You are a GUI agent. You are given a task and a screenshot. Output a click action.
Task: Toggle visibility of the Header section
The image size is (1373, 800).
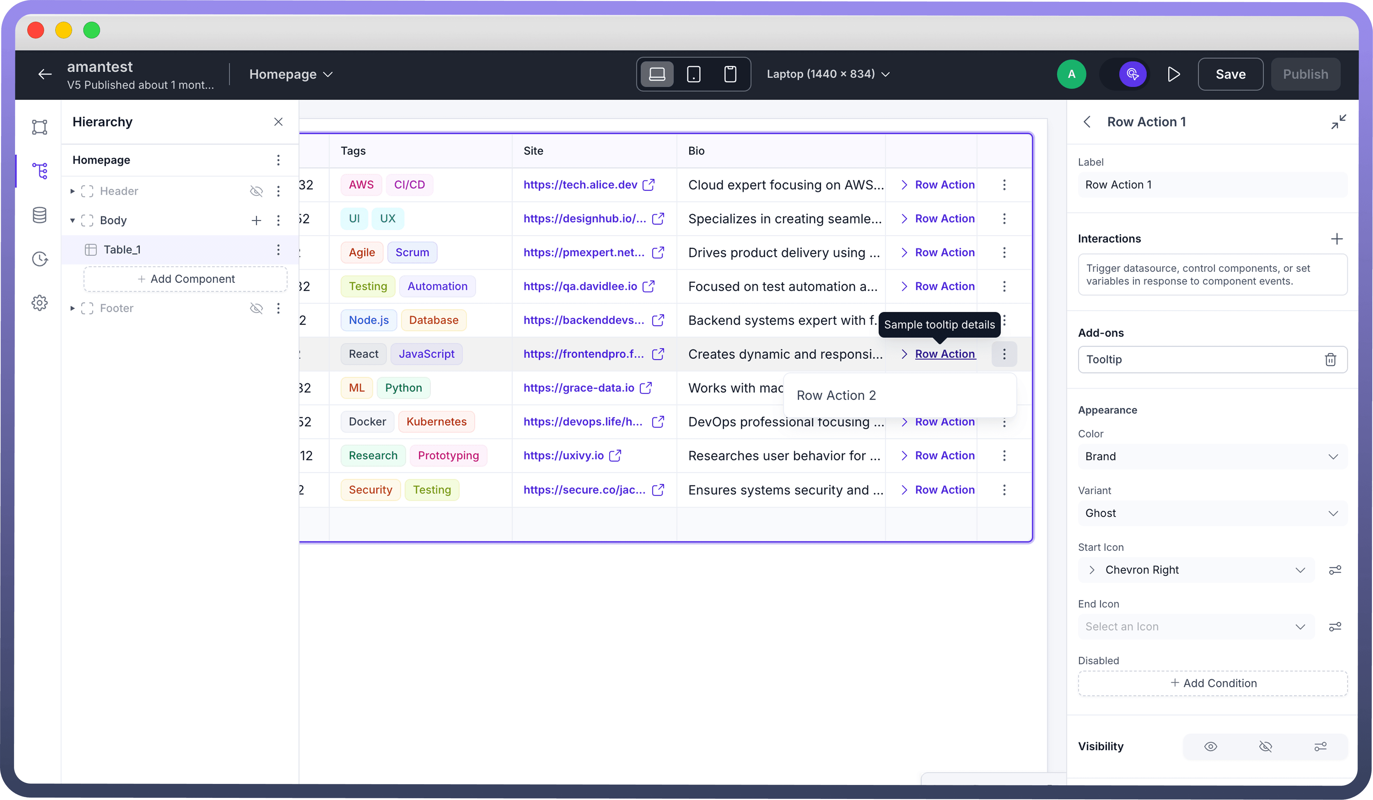[x=256, y=191]
